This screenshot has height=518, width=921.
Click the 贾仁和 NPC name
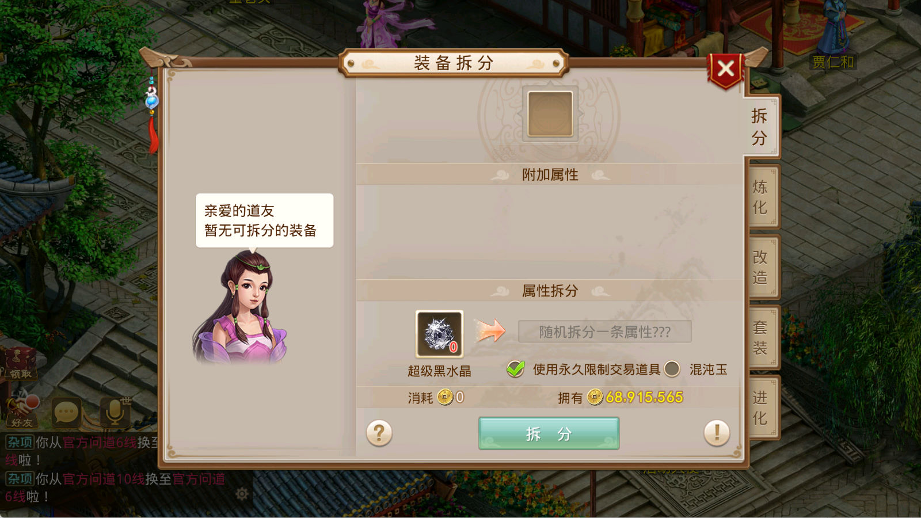click(833, 62)
